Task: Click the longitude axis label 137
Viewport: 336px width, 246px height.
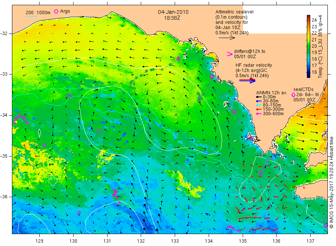Action: pyautogui.click(x=310, y=241)
